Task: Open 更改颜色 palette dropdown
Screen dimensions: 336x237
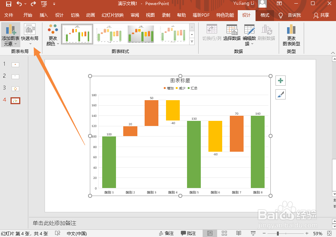Action: 53,34
